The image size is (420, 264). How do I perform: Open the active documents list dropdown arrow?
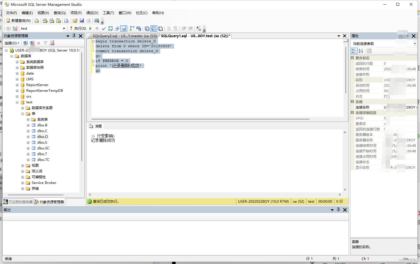pyautogui.click(x=339, y=36)
